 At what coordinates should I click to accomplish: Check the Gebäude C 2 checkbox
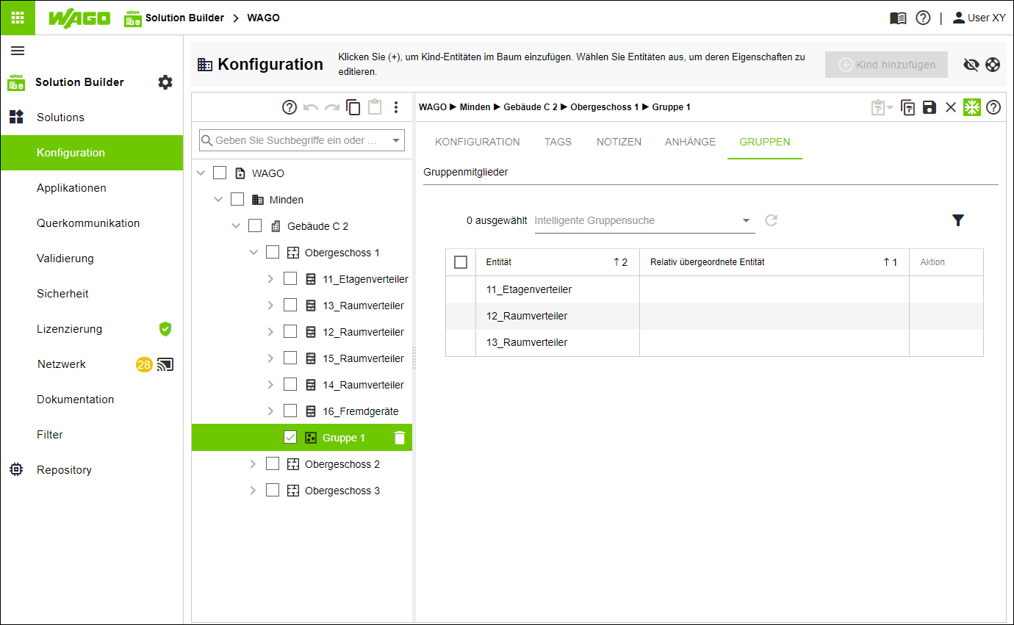pyautogui.click(x=254, y=226)
